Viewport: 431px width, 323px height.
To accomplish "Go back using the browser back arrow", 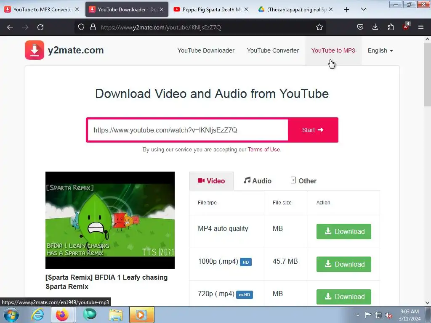I will coord(10,27).
